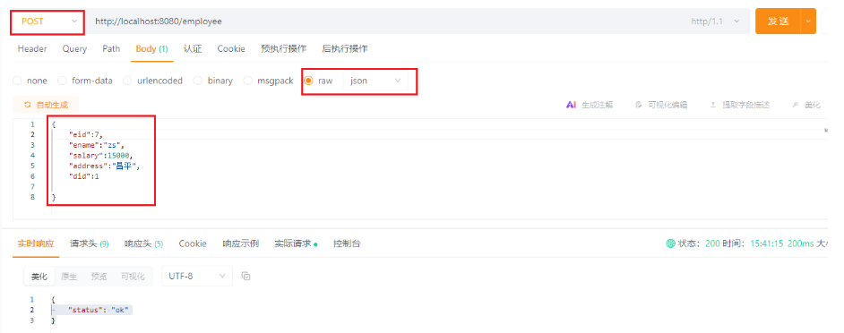Open the 后执行操作 tab

pos(344,49)
